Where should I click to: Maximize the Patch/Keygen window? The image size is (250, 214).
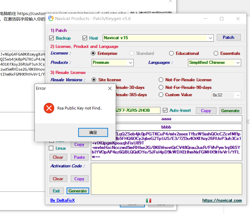pyautogui.click(x=222, y=19)
